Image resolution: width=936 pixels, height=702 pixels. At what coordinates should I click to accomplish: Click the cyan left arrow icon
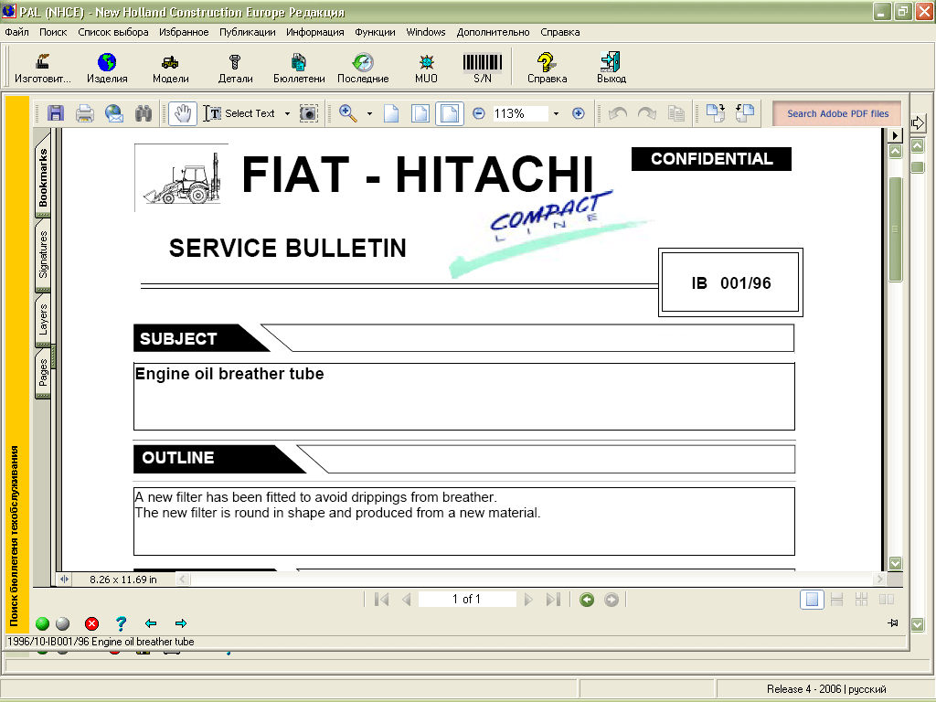pos(151,623)
